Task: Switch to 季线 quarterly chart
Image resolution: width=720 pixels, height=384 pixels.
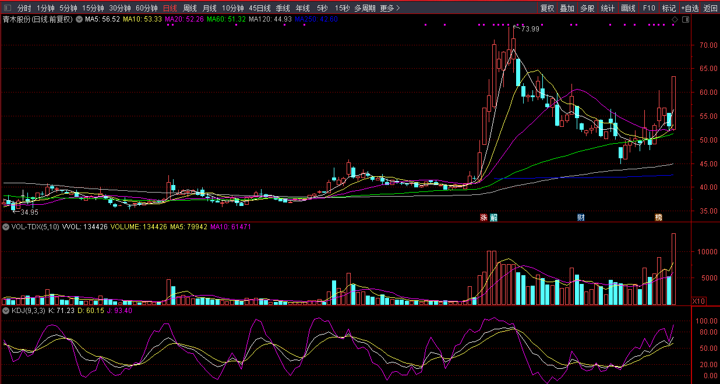Action: click(283, 8)
